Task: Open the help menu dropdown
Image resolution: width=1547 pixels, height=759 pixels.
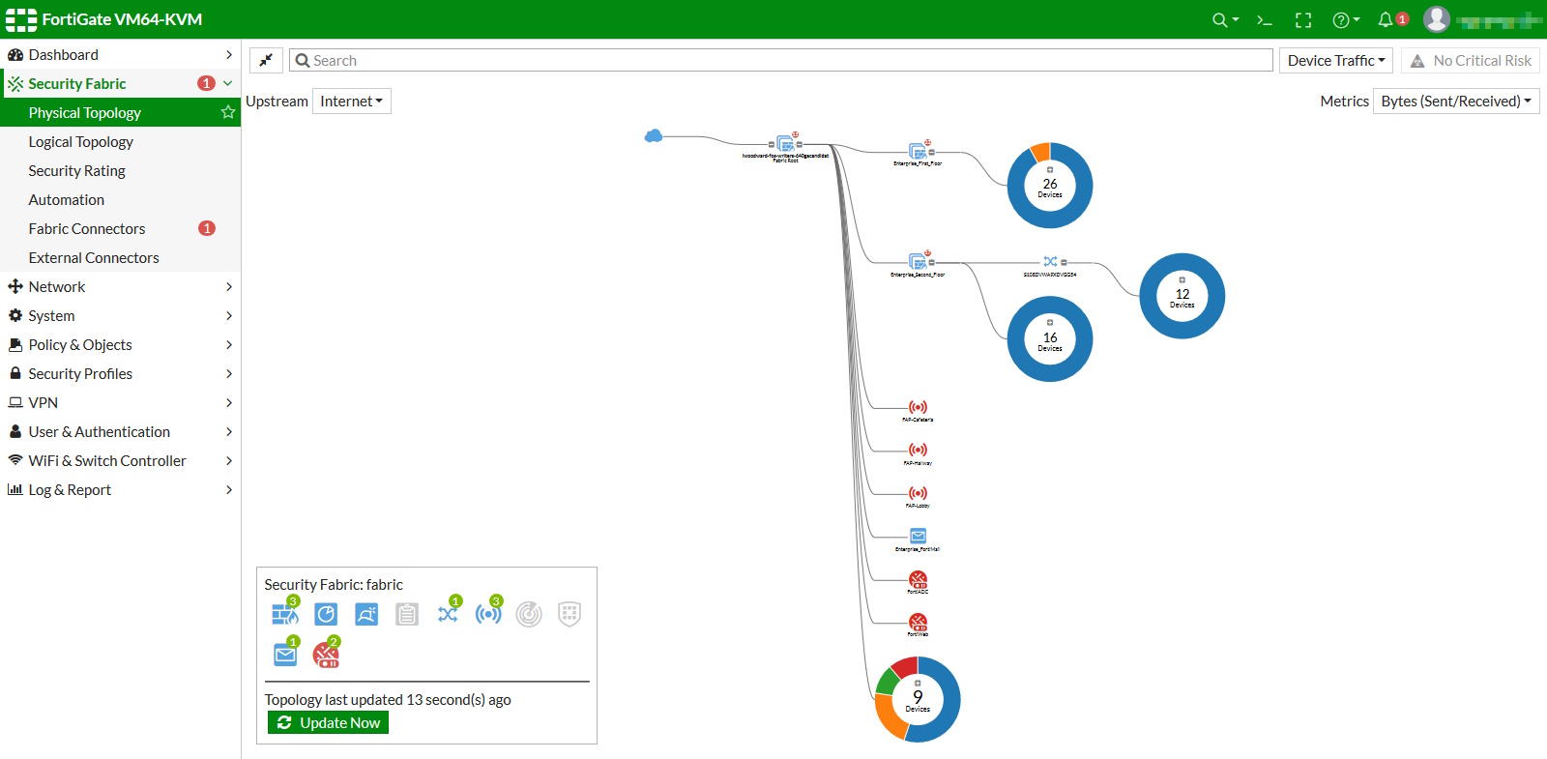Action: click(1346, 19)
